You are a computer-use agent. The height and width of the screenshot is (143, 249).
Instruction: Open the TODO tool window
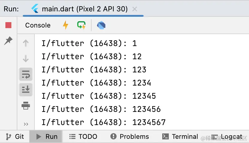point(83,137)
